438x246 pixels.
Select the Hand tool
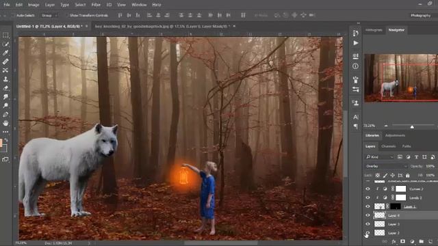click(5, 123)
